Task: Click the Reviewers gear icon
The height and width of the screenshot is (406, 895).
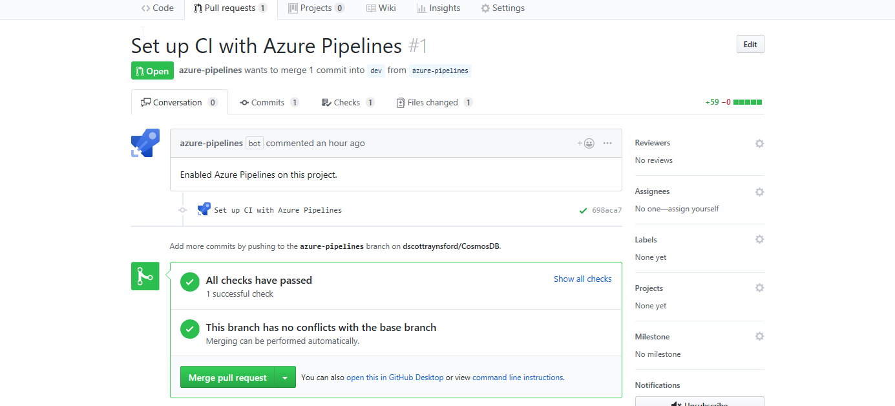Action: point(759,144)
